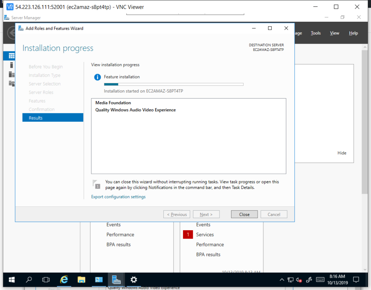Click the Close button in wizard
The image size is (371, 290).
[244, 214]
